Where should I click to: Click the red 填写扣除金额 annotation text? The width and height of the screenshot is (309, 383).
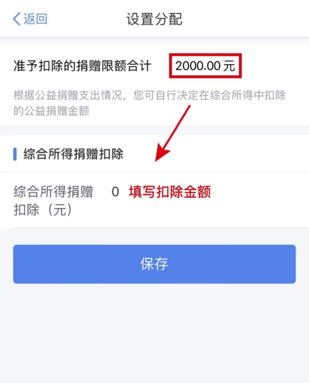(x=170, y=192)
